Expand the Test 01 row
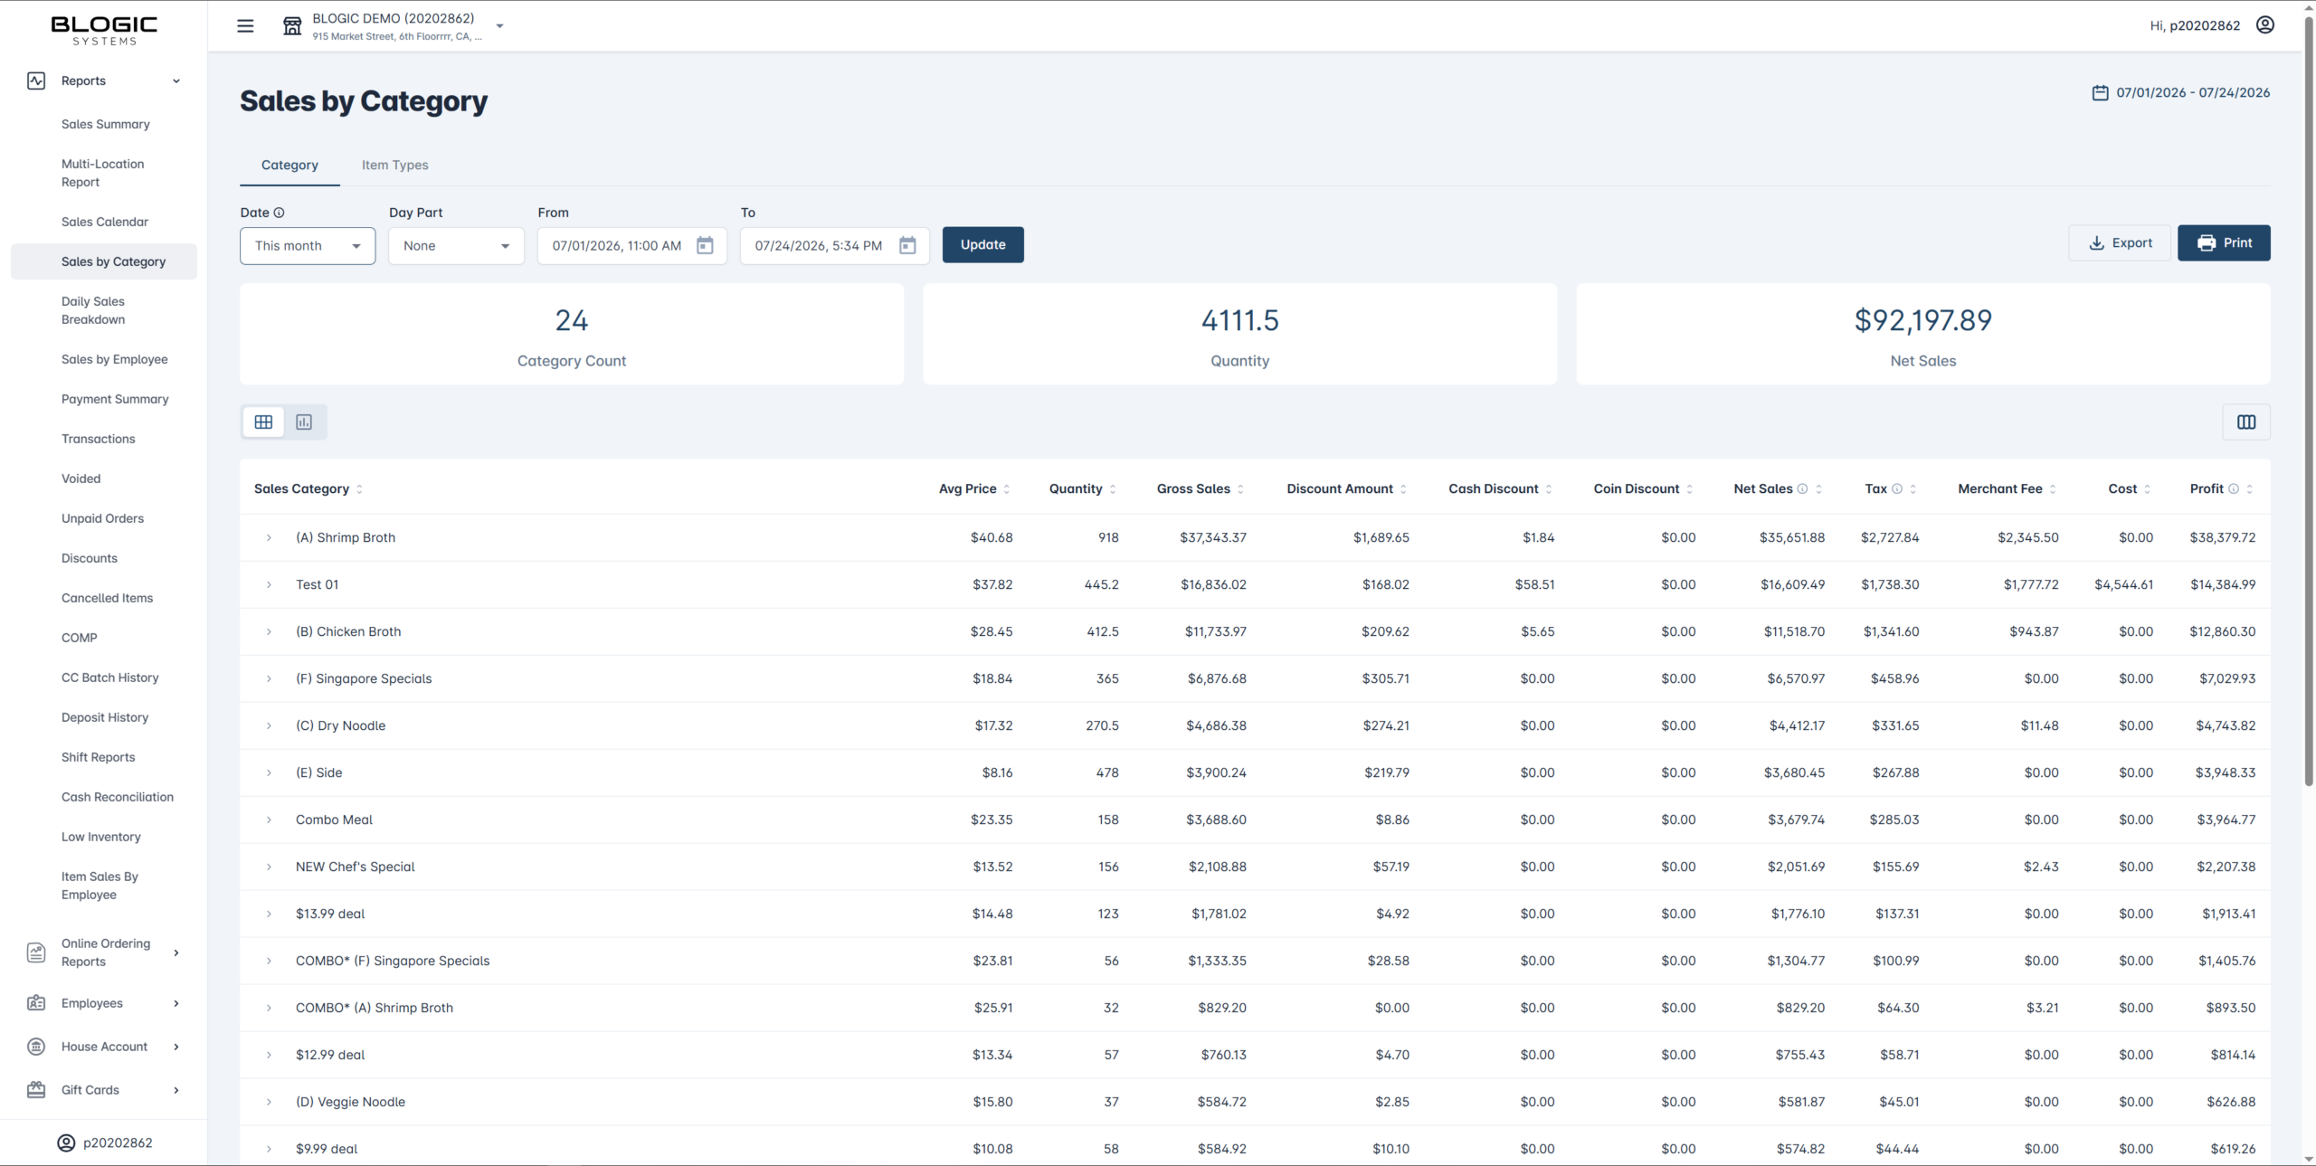 [x=269, y=584]
